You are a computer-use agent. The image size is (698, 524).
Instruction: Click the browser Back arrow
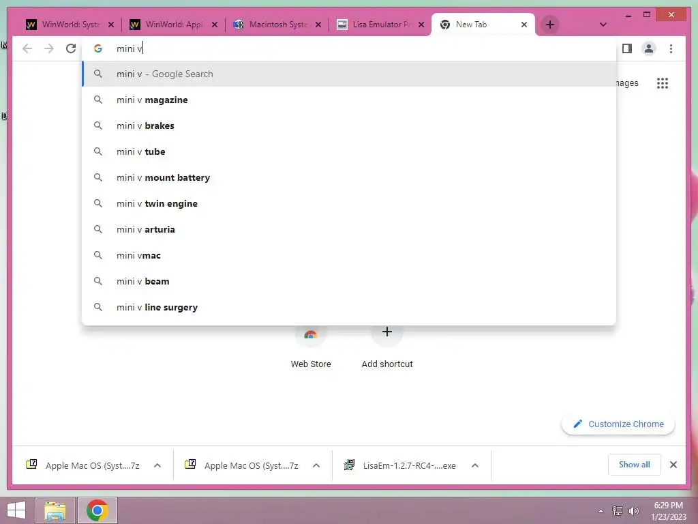click(27, 48)
